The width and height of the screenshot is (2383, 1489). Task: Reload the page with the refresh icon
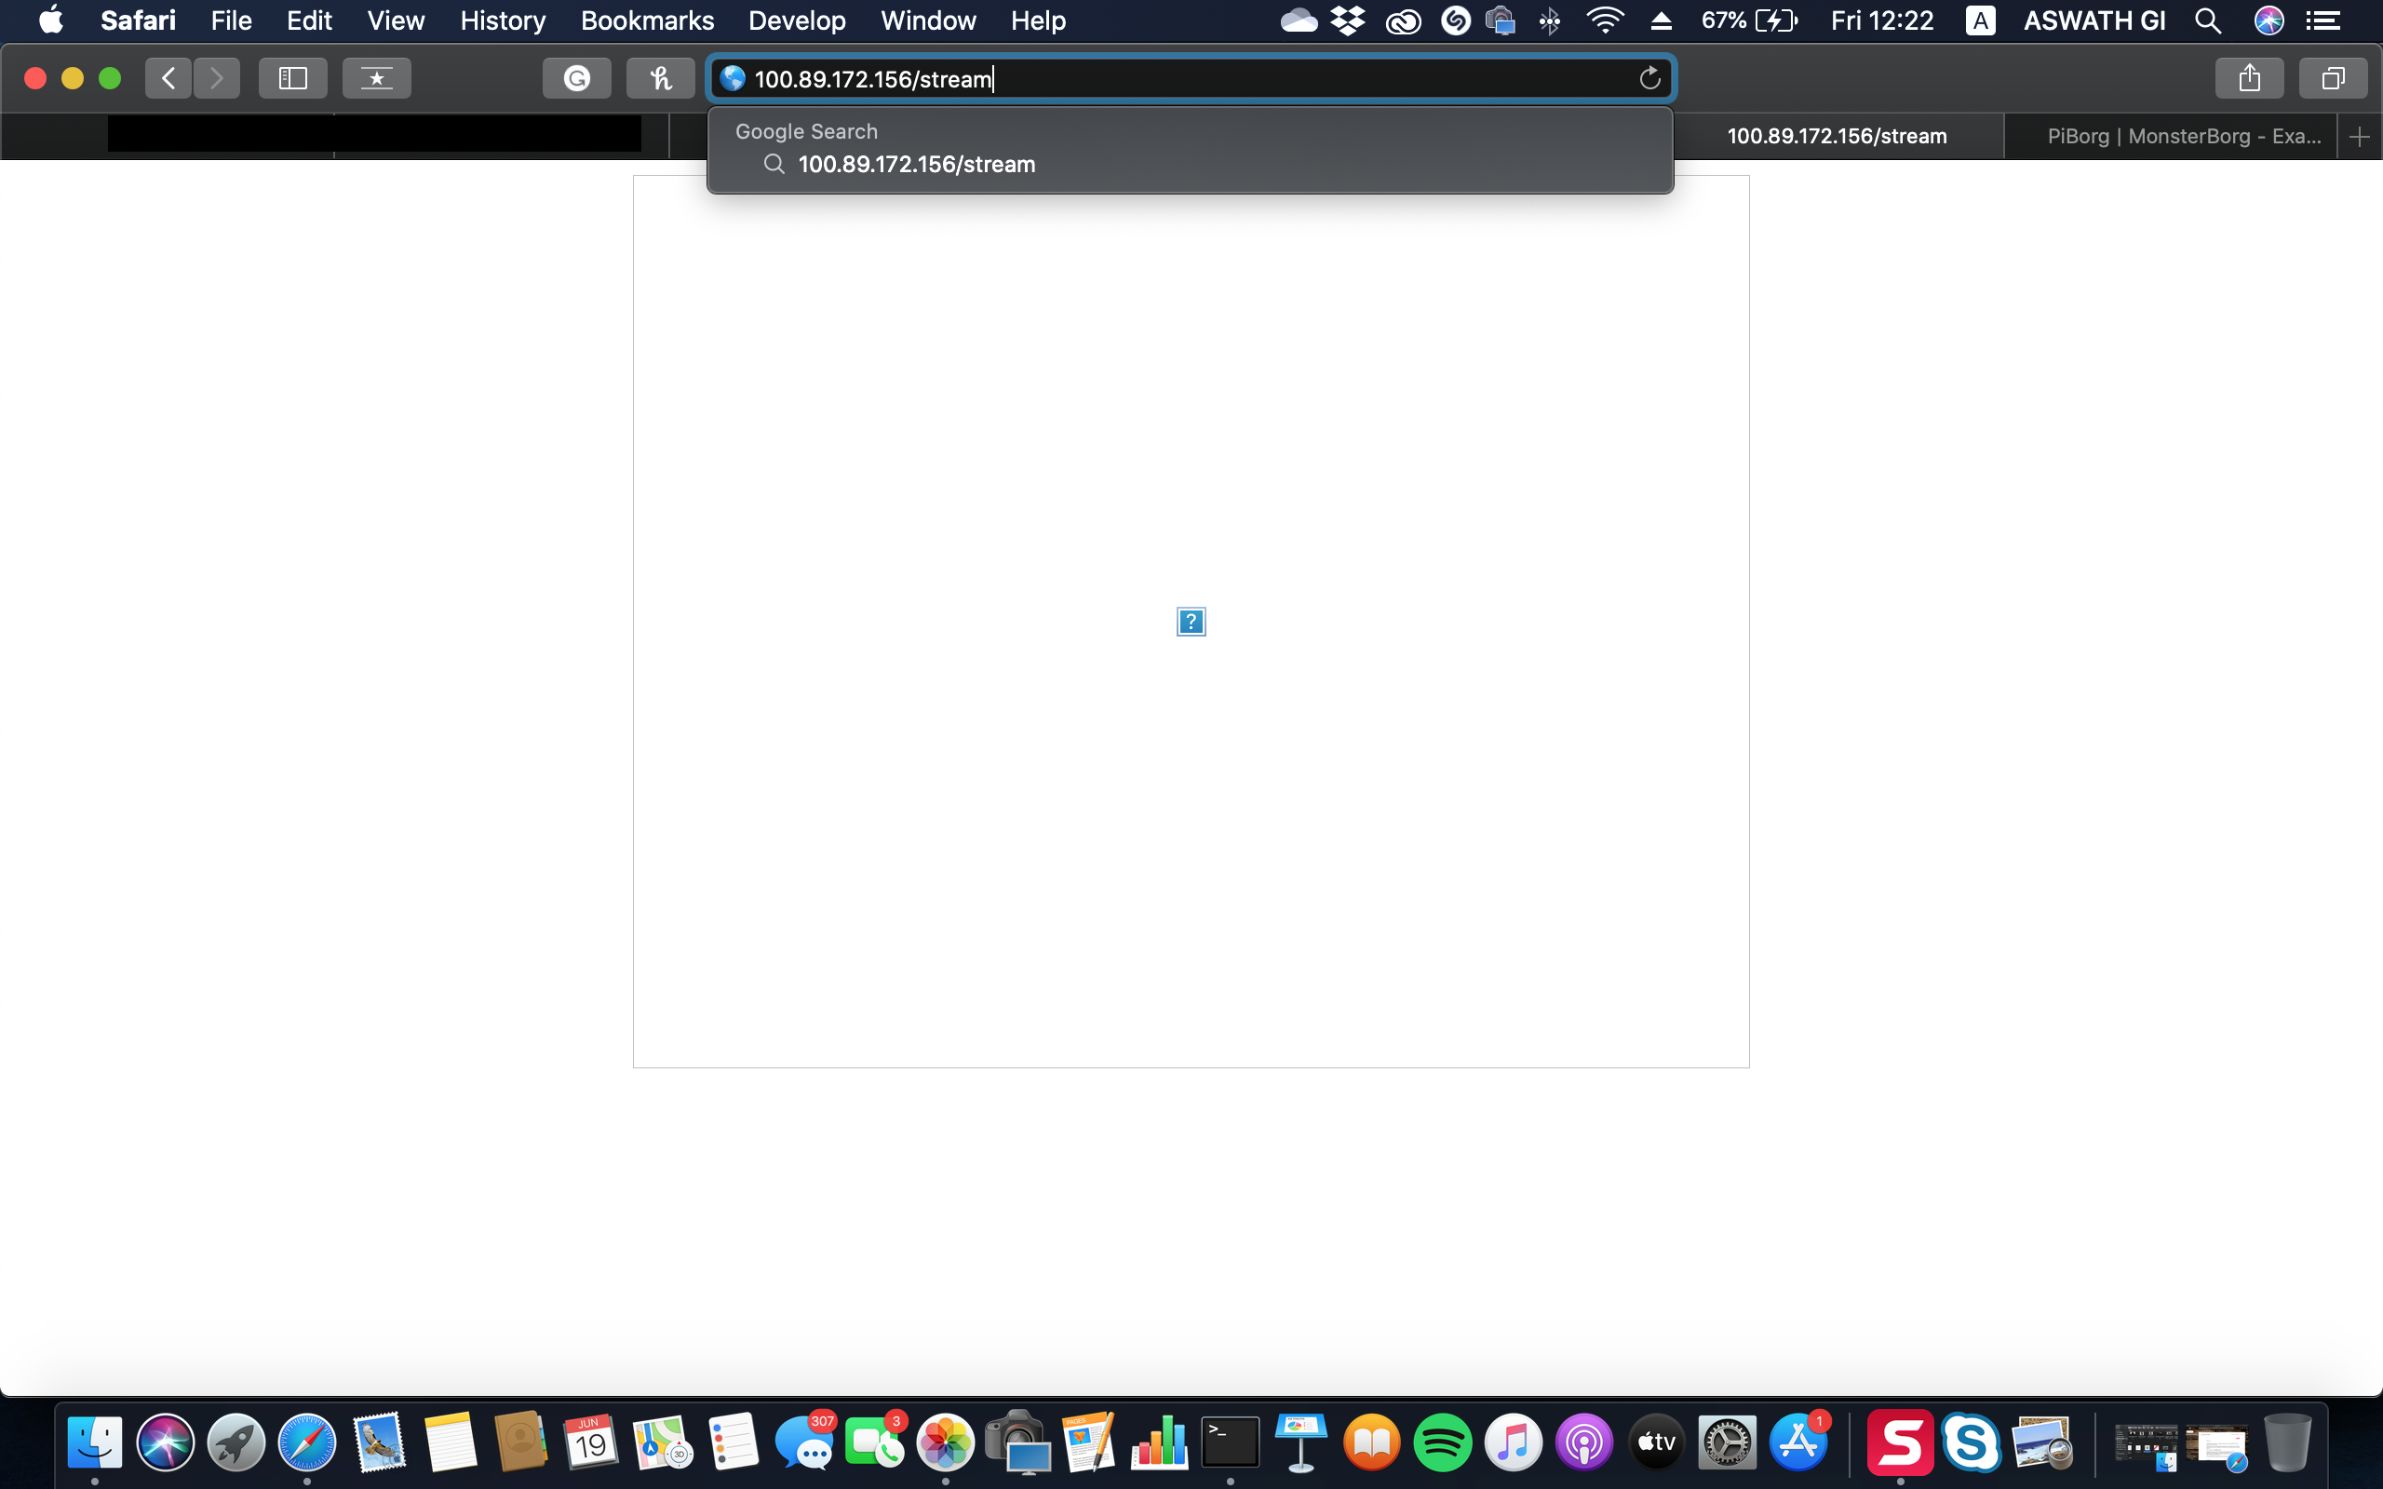click(1649, 78)
